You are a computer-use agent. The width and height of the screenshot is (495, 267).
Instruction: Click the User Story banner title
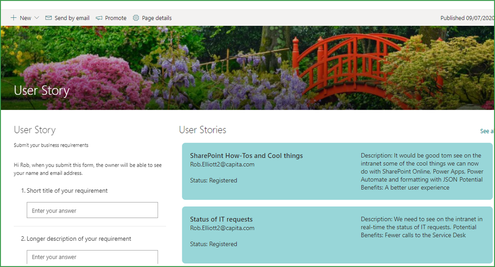42,91
